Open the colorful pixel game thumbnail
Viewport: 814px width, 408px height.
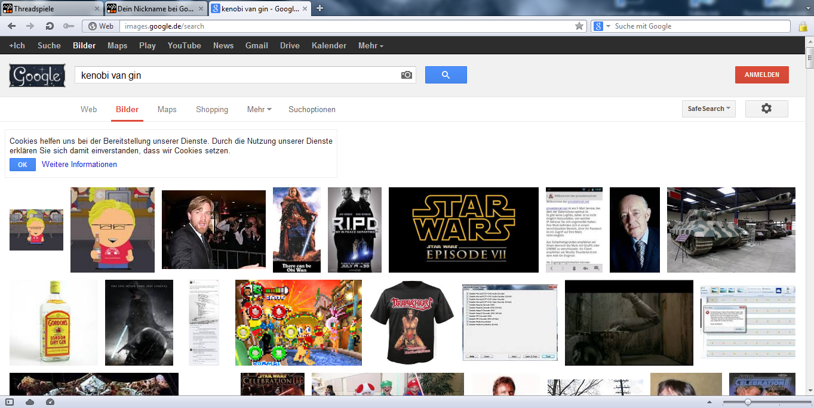tap(299, 323)
